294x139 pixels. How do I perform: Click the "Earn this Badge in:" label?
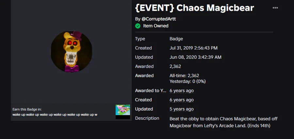click(27, 109)
